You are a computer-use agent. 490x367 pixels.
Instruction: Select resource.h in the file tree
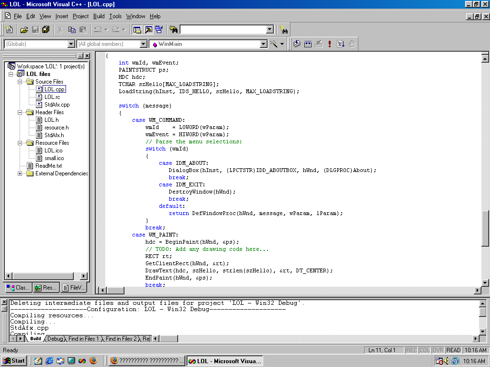[x=56, y=128]
